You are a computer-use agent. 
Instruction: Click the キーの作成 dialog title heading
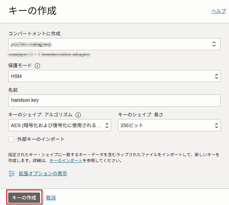(x=32, y=11)
